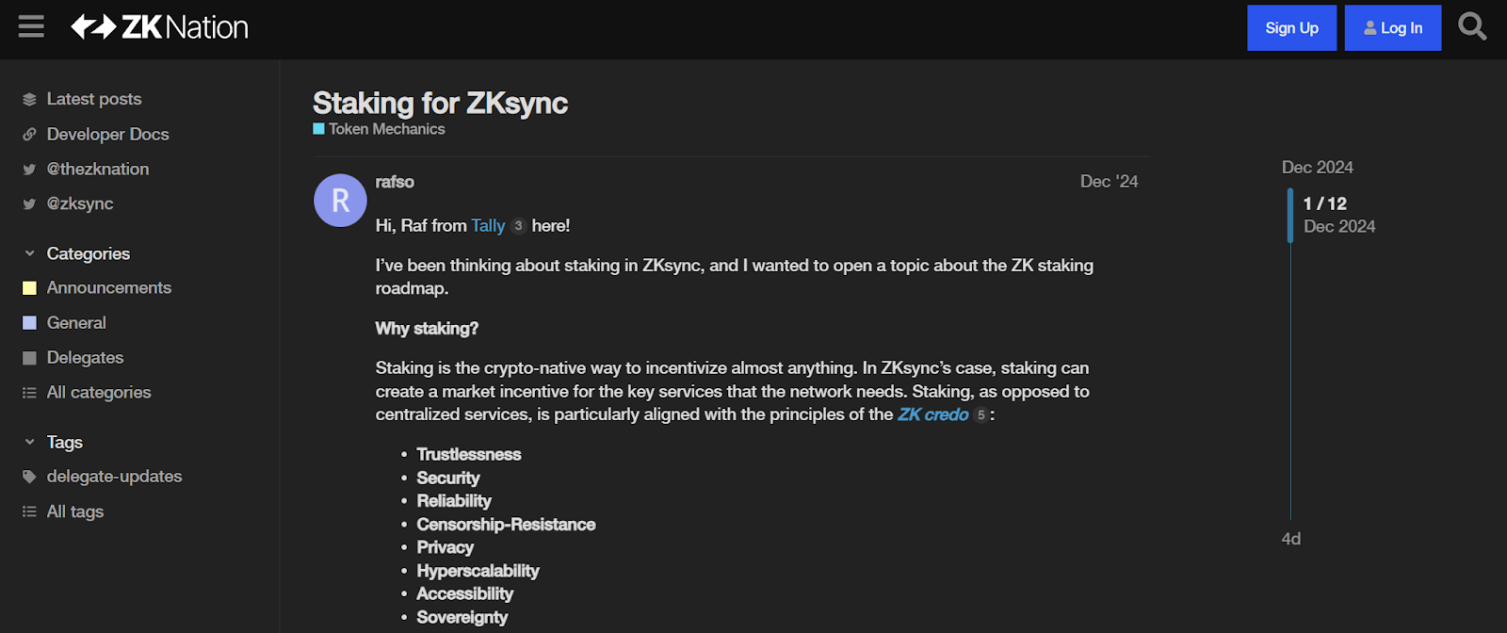Open the Tally link in post

tap(488, 226)
